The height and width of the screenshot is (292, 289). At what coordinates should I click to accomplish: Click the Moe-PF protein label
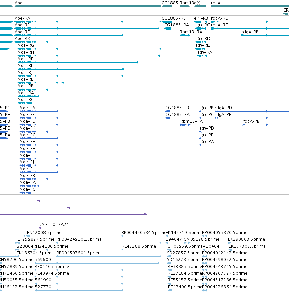tap(27, 115)
